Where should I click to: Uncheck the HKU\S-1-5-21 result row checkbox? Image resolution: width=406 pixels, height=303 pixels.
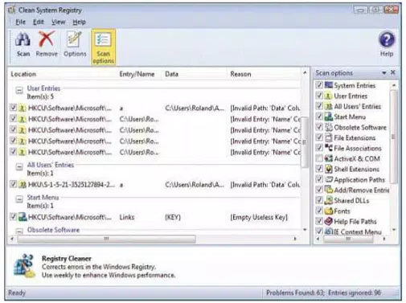pyautogui.click(x=13, y=184)
